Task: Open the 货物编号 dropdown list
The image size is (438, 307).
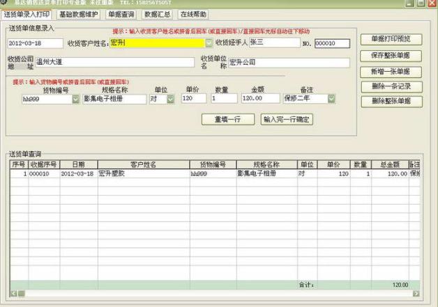Action: 76,99
